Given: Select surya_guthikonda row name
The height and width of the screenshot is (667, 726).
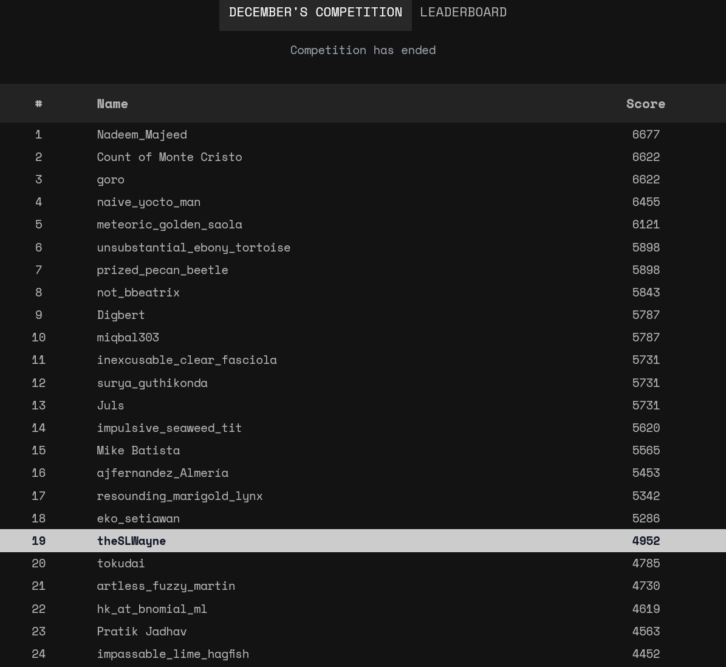Looking at the screenshot, I should point(152,383).
